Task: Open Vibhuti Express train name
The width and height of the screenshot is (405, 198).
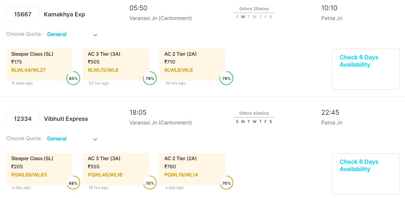Action: tap(66, 119)
